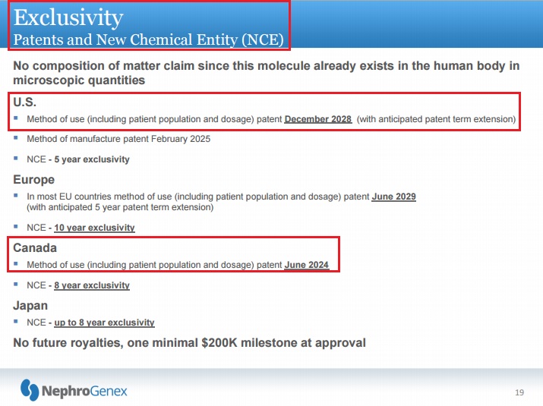The image size is (543, 406).
Task: Click the underlined June 2024 date
Action: tap(307, 264)
